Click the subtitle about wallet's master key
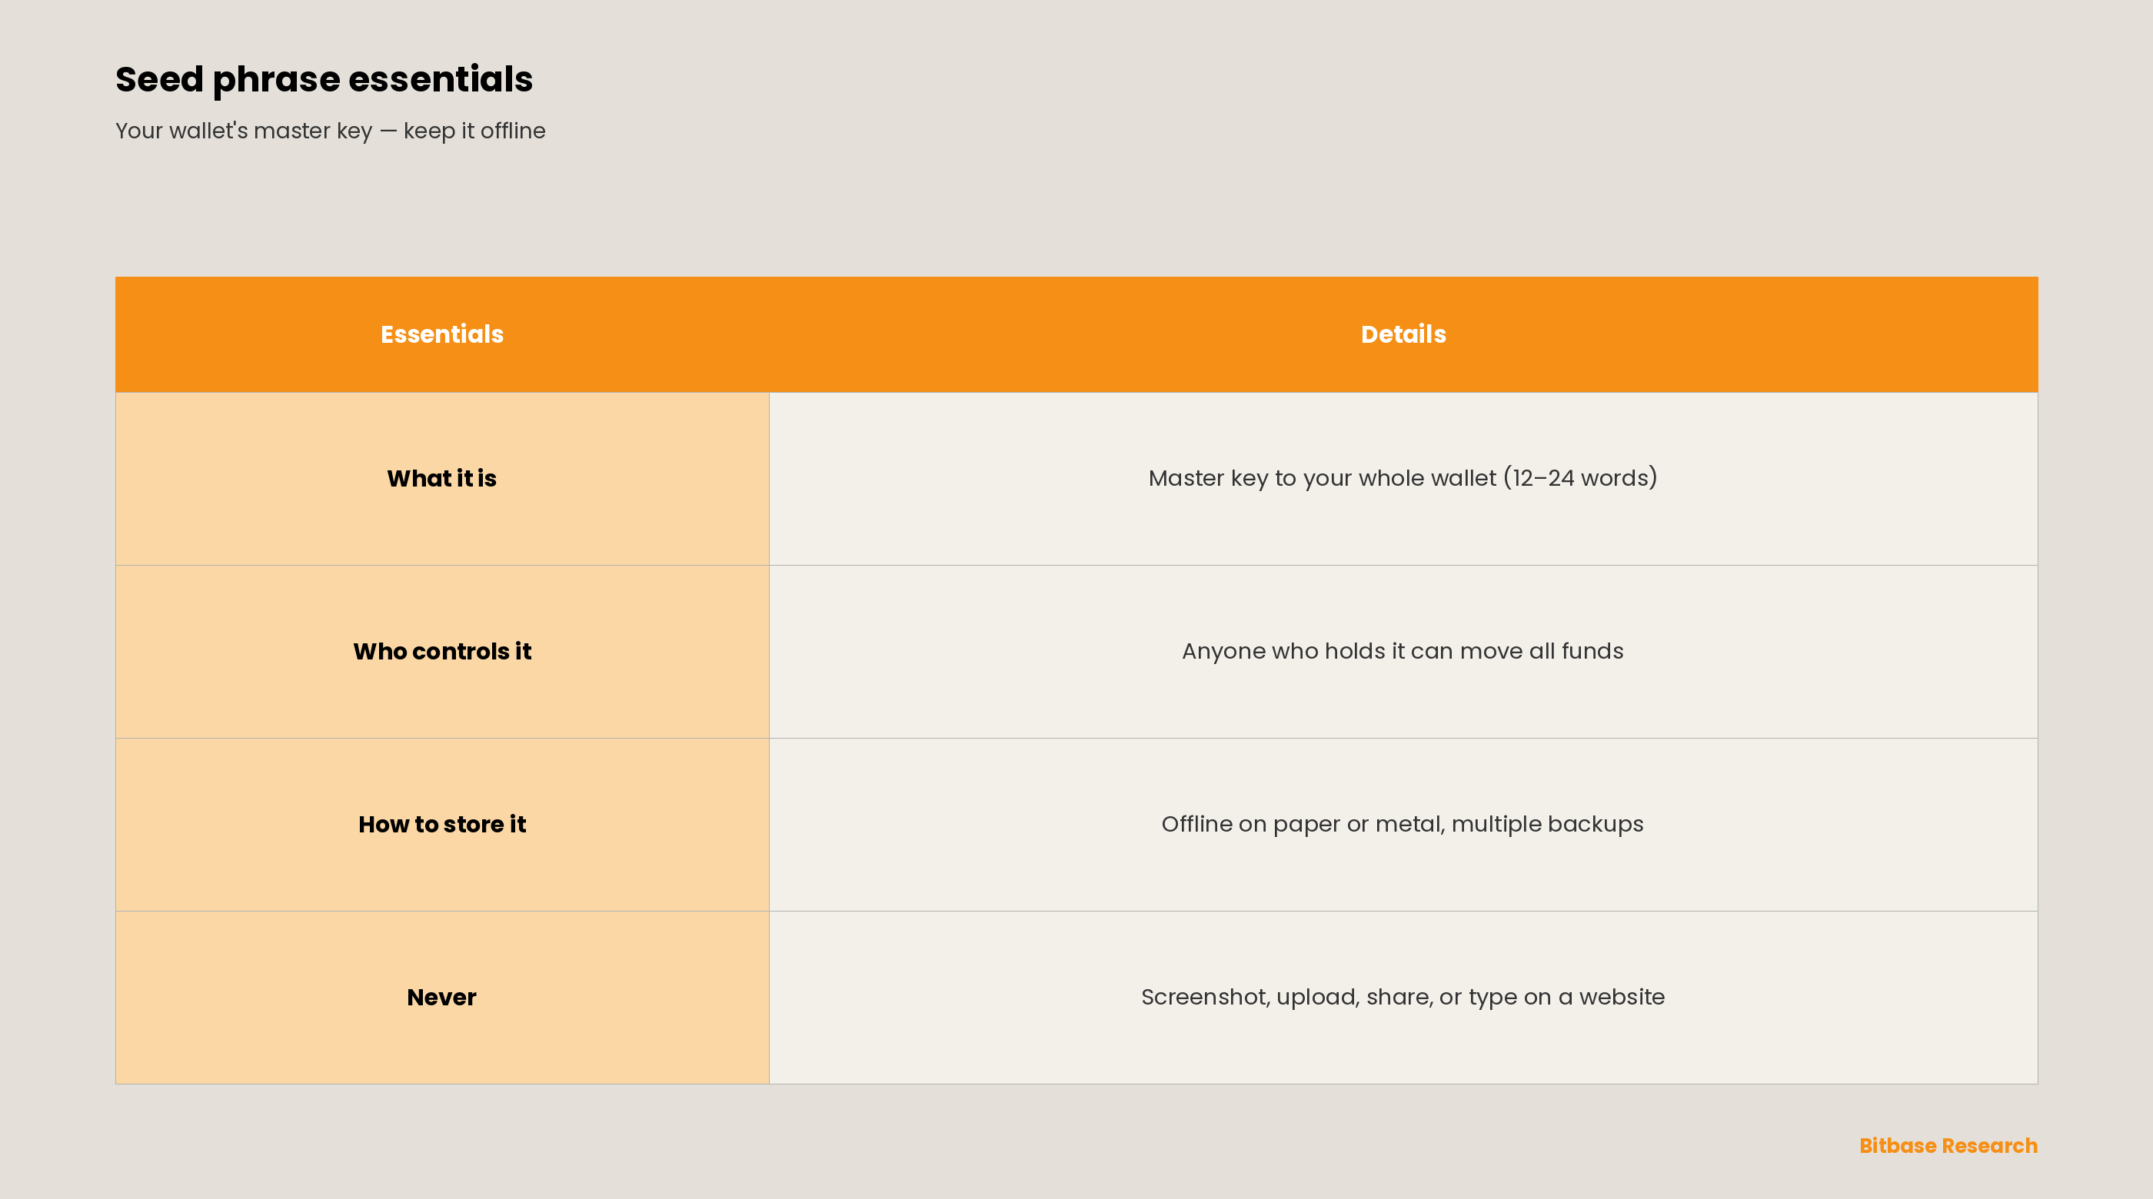 click(x=330, y=131)
